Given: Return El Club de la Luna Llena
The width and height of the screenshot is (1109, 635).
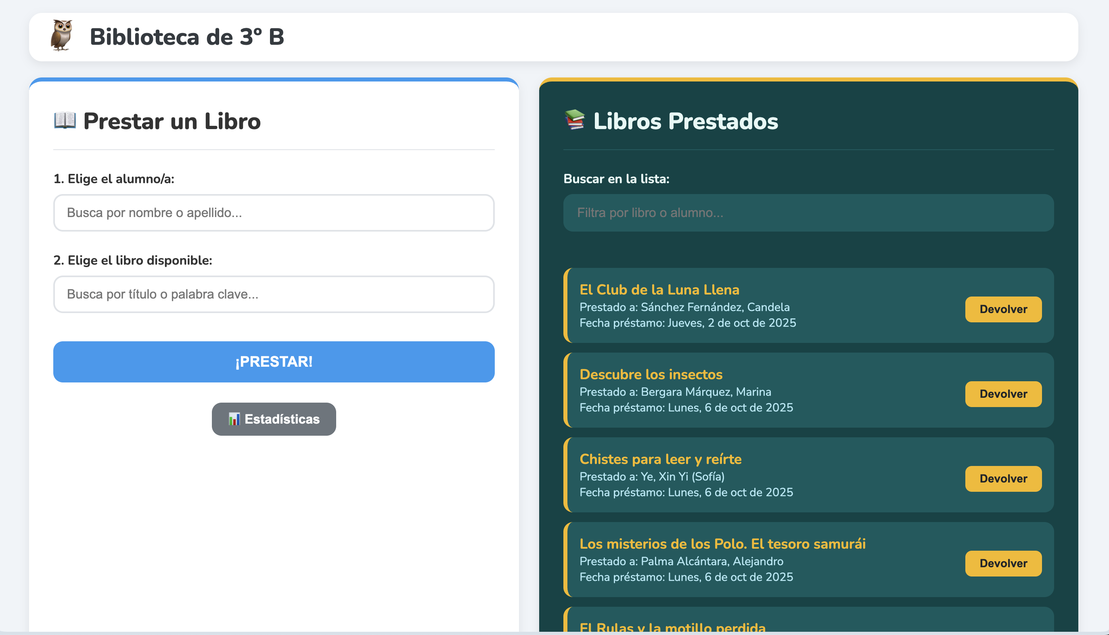Looking at the screenshot, I should tap(1003, 309).
